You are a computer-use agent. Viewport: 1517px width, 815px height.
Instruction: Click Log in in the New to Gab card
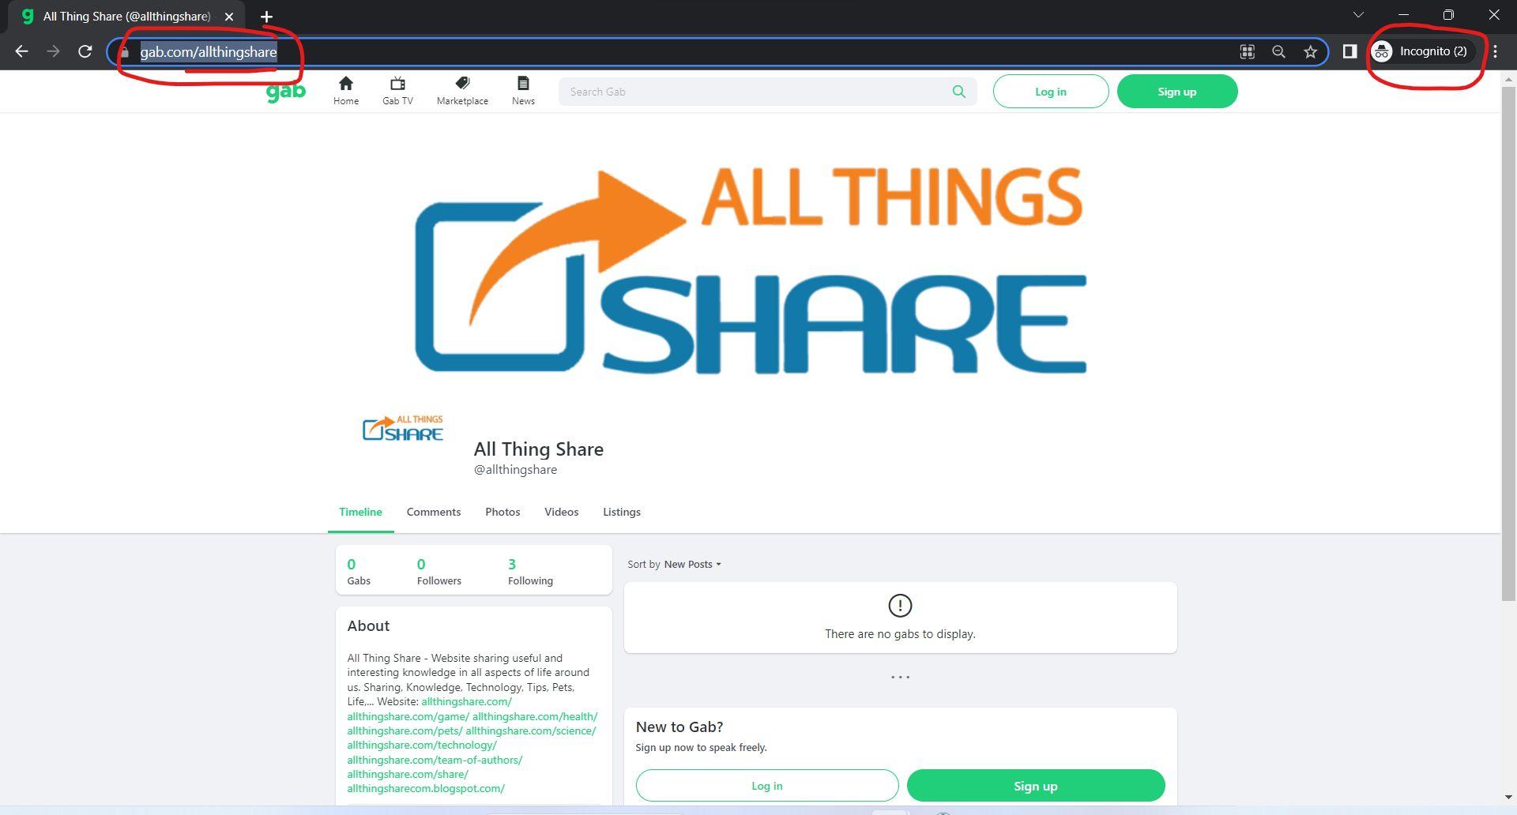coord(767,786)
